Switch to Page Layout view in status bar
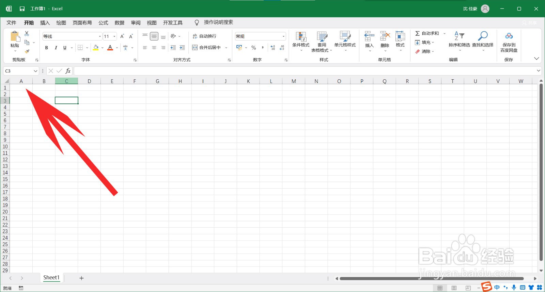Screen dimensions: 545x292 tap(454, 288)
